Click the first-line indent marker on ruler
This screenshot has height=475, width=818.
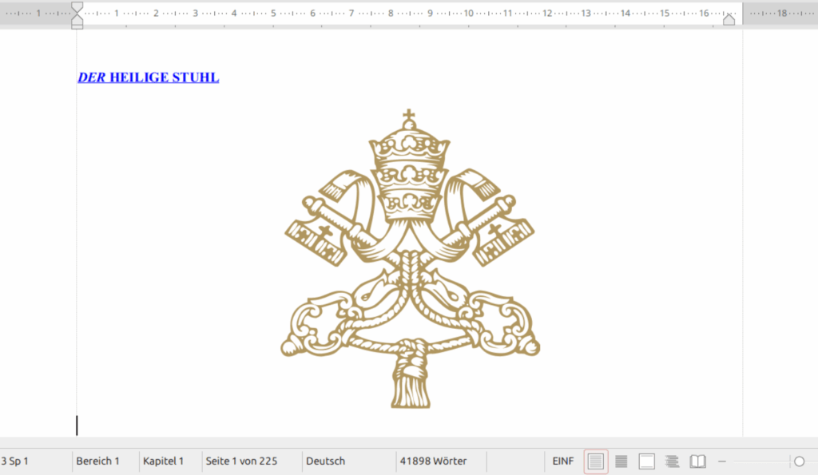coord(77,6)
